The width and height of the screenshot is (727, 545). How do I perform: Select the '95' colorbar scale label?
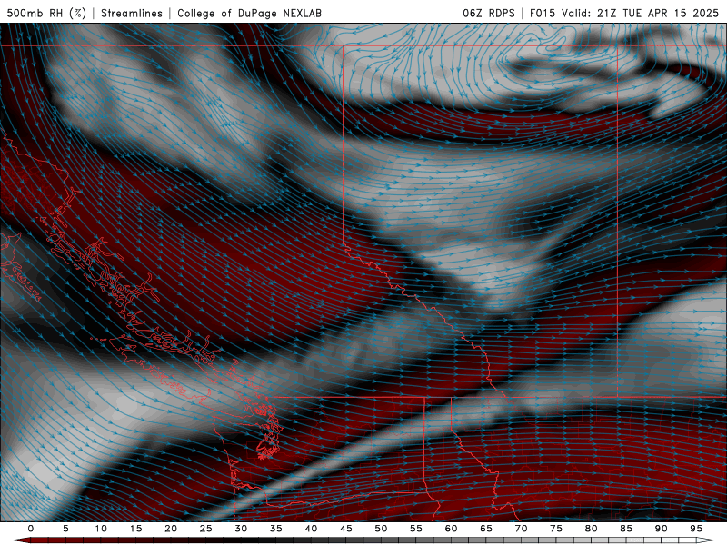[696, 529]
